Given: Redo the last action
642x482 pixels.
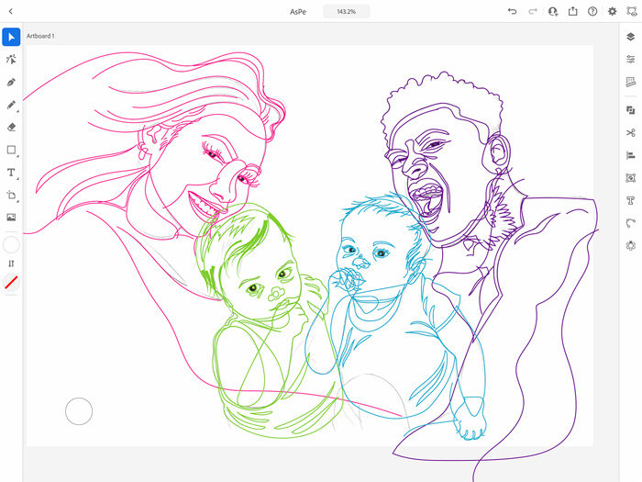Looking at the screenshot, I should click(532, 11).
